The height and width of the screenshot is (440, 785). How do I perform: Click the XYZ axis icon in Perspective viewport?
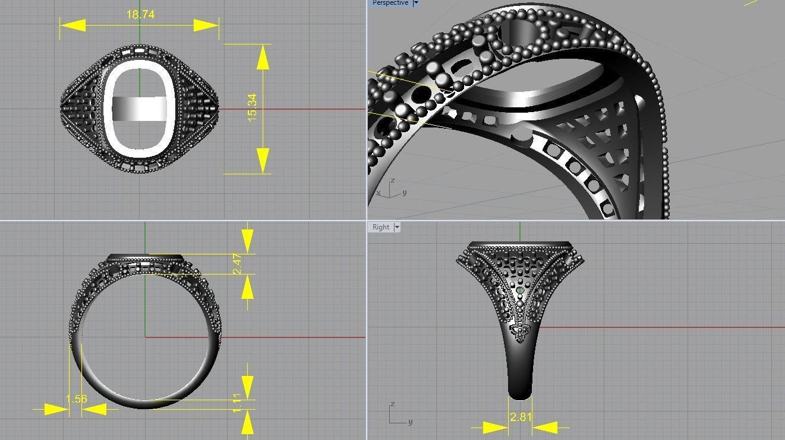coord(391,189)
